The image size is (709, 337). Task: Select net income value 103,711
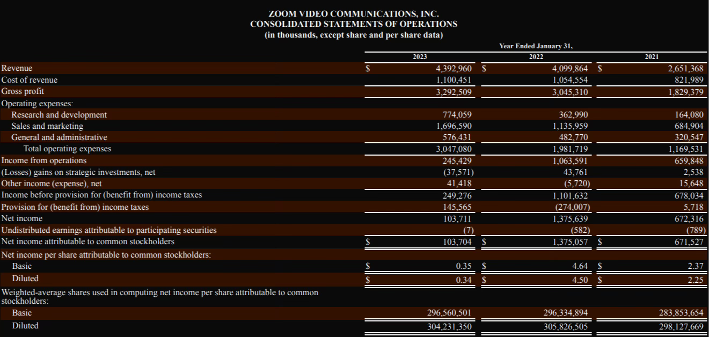pyautogui.click(x=457, y=218)
